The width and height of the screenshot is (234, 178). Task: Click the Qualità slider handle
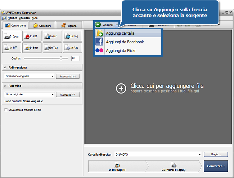click(61, 58)
